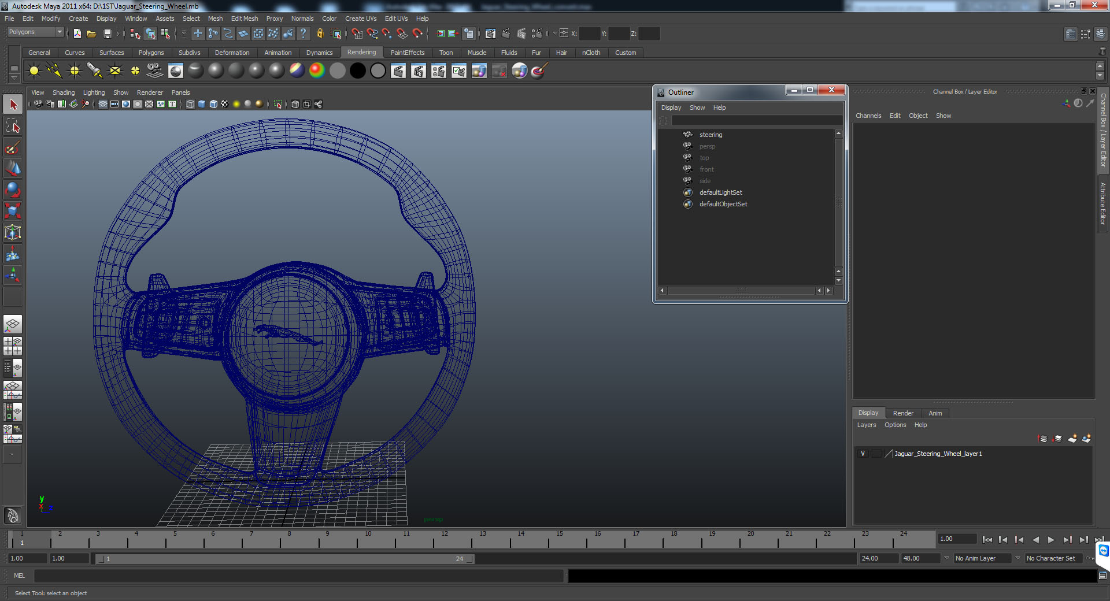Click the current frame field showing 1.00

click(957, 539)
